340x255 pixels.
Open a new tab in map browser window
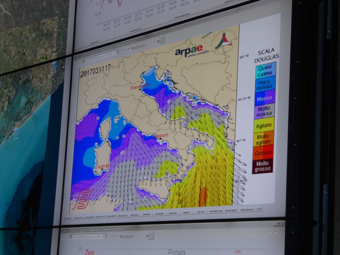[x=162, y=40]
